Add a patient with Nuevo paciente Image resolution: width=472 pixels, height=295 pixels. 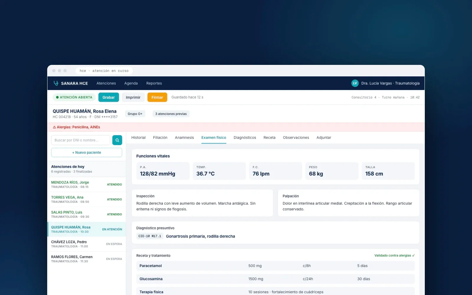pyautogui.click(x=87, y=153)
